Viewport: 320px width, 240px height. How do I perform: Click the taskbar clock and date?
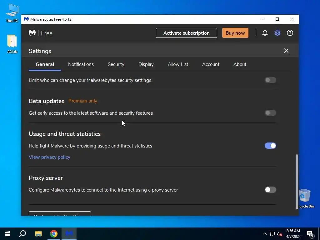(293, 234)
